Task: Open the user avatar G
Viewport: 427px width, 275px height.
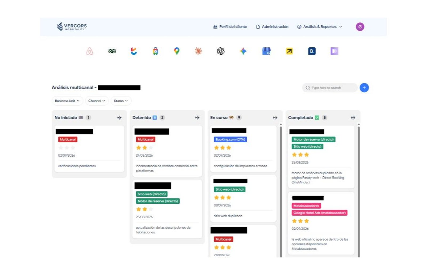Action: pos(360,27)
